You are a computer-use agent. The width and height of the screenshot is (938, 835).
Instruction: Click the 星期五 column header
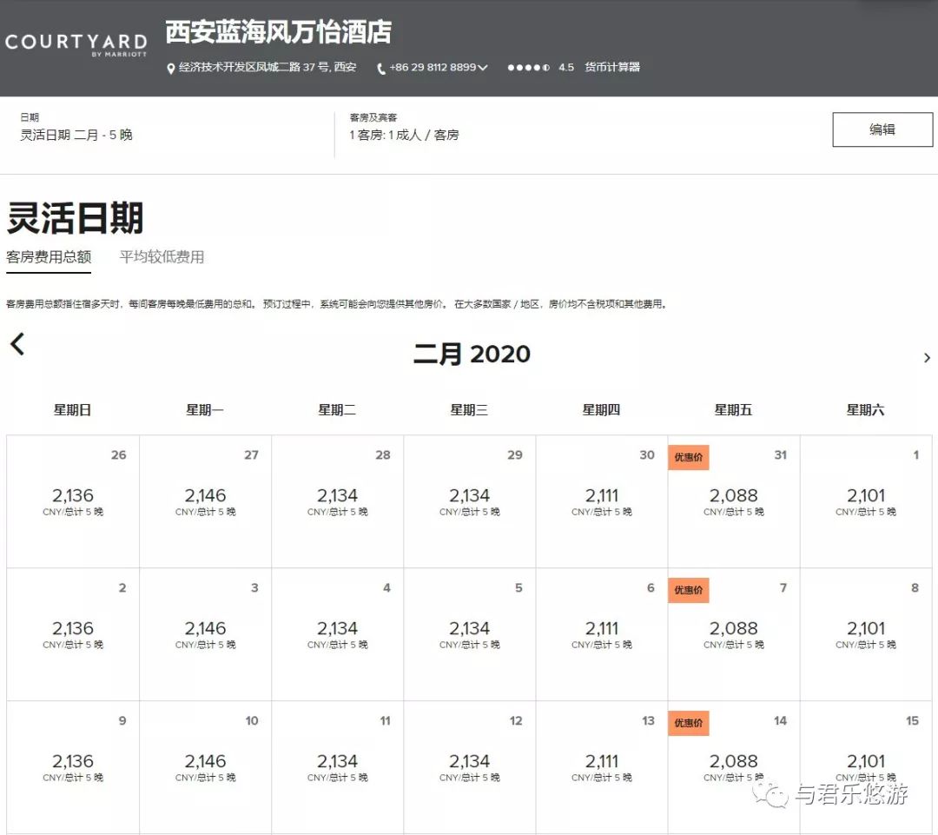pyautogui.click(x=733, y=410)
